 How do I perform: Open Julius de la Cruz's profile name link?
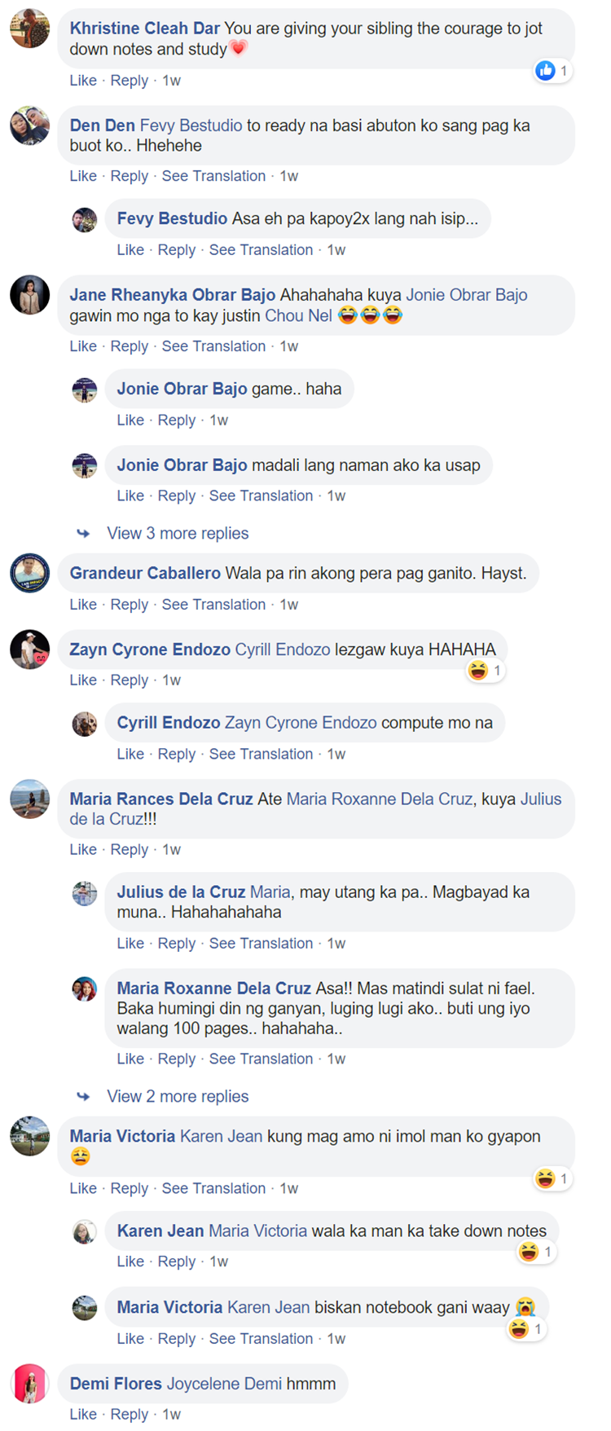click(x=181, y=892)
